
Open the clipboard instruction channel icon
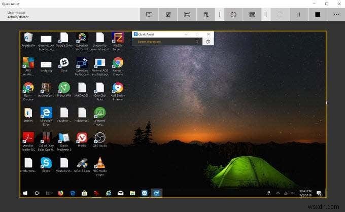(x=206, y=15)
